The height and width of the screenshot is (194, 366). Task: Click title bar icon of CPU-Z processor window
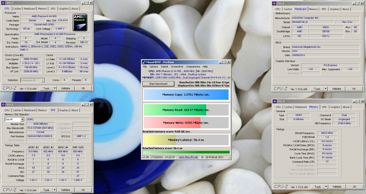3,3
